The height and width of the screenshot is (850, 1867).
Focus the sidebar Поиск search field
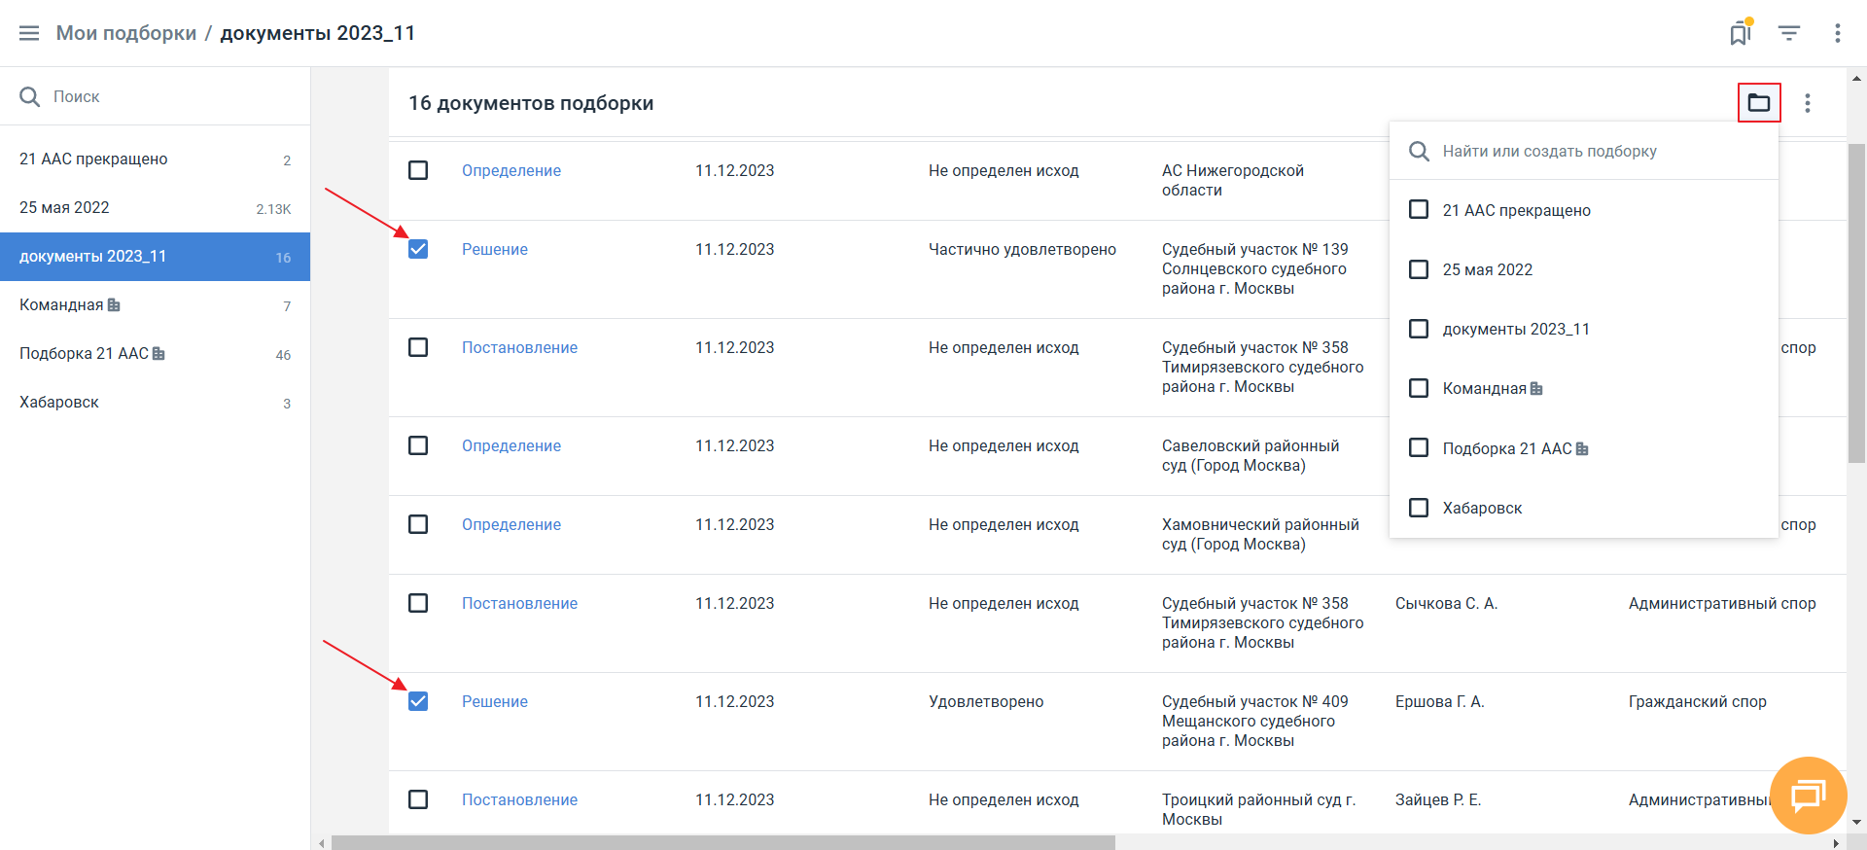tap(156, 96)
